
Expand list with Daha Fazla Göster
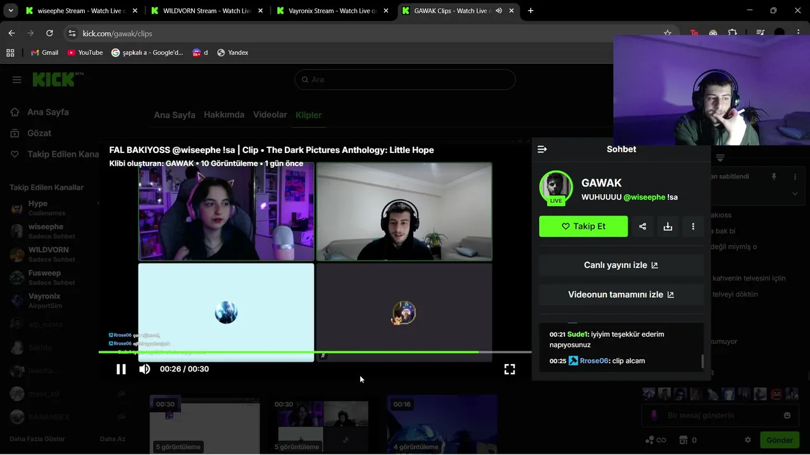point(37,439)
